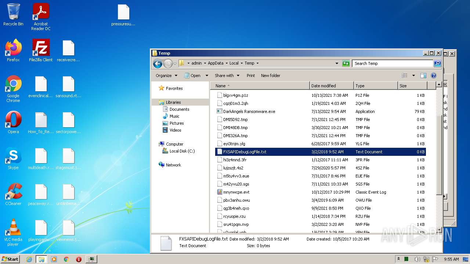470x264 pixels.
Task: Select FXSAPIDebugLogFile.txt file
Action: pyautogui.click(x=320, y=152)
